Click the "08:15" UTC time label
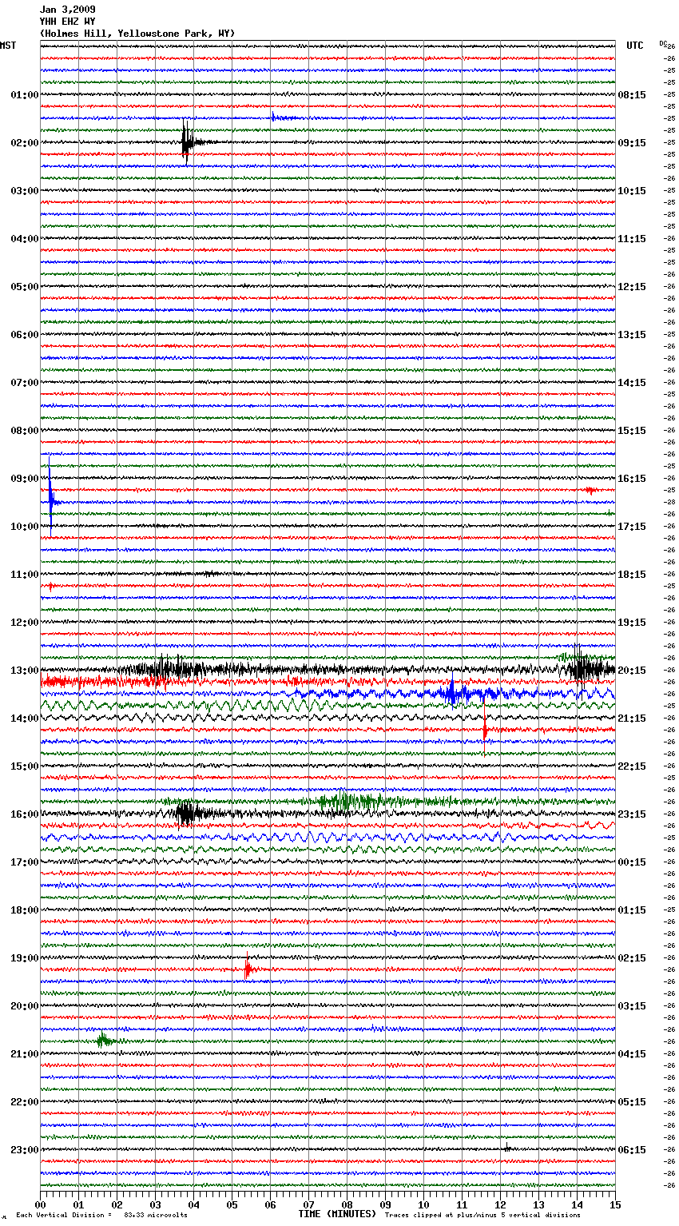Image resolution: width=679 pixels, height=1226 pixels. coord(632,95)
